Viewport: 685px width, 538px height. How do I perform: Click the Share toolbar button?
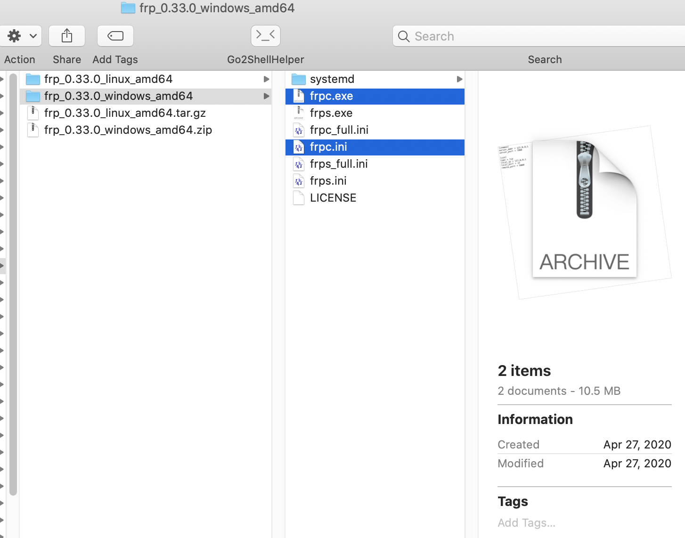(67, 36)
